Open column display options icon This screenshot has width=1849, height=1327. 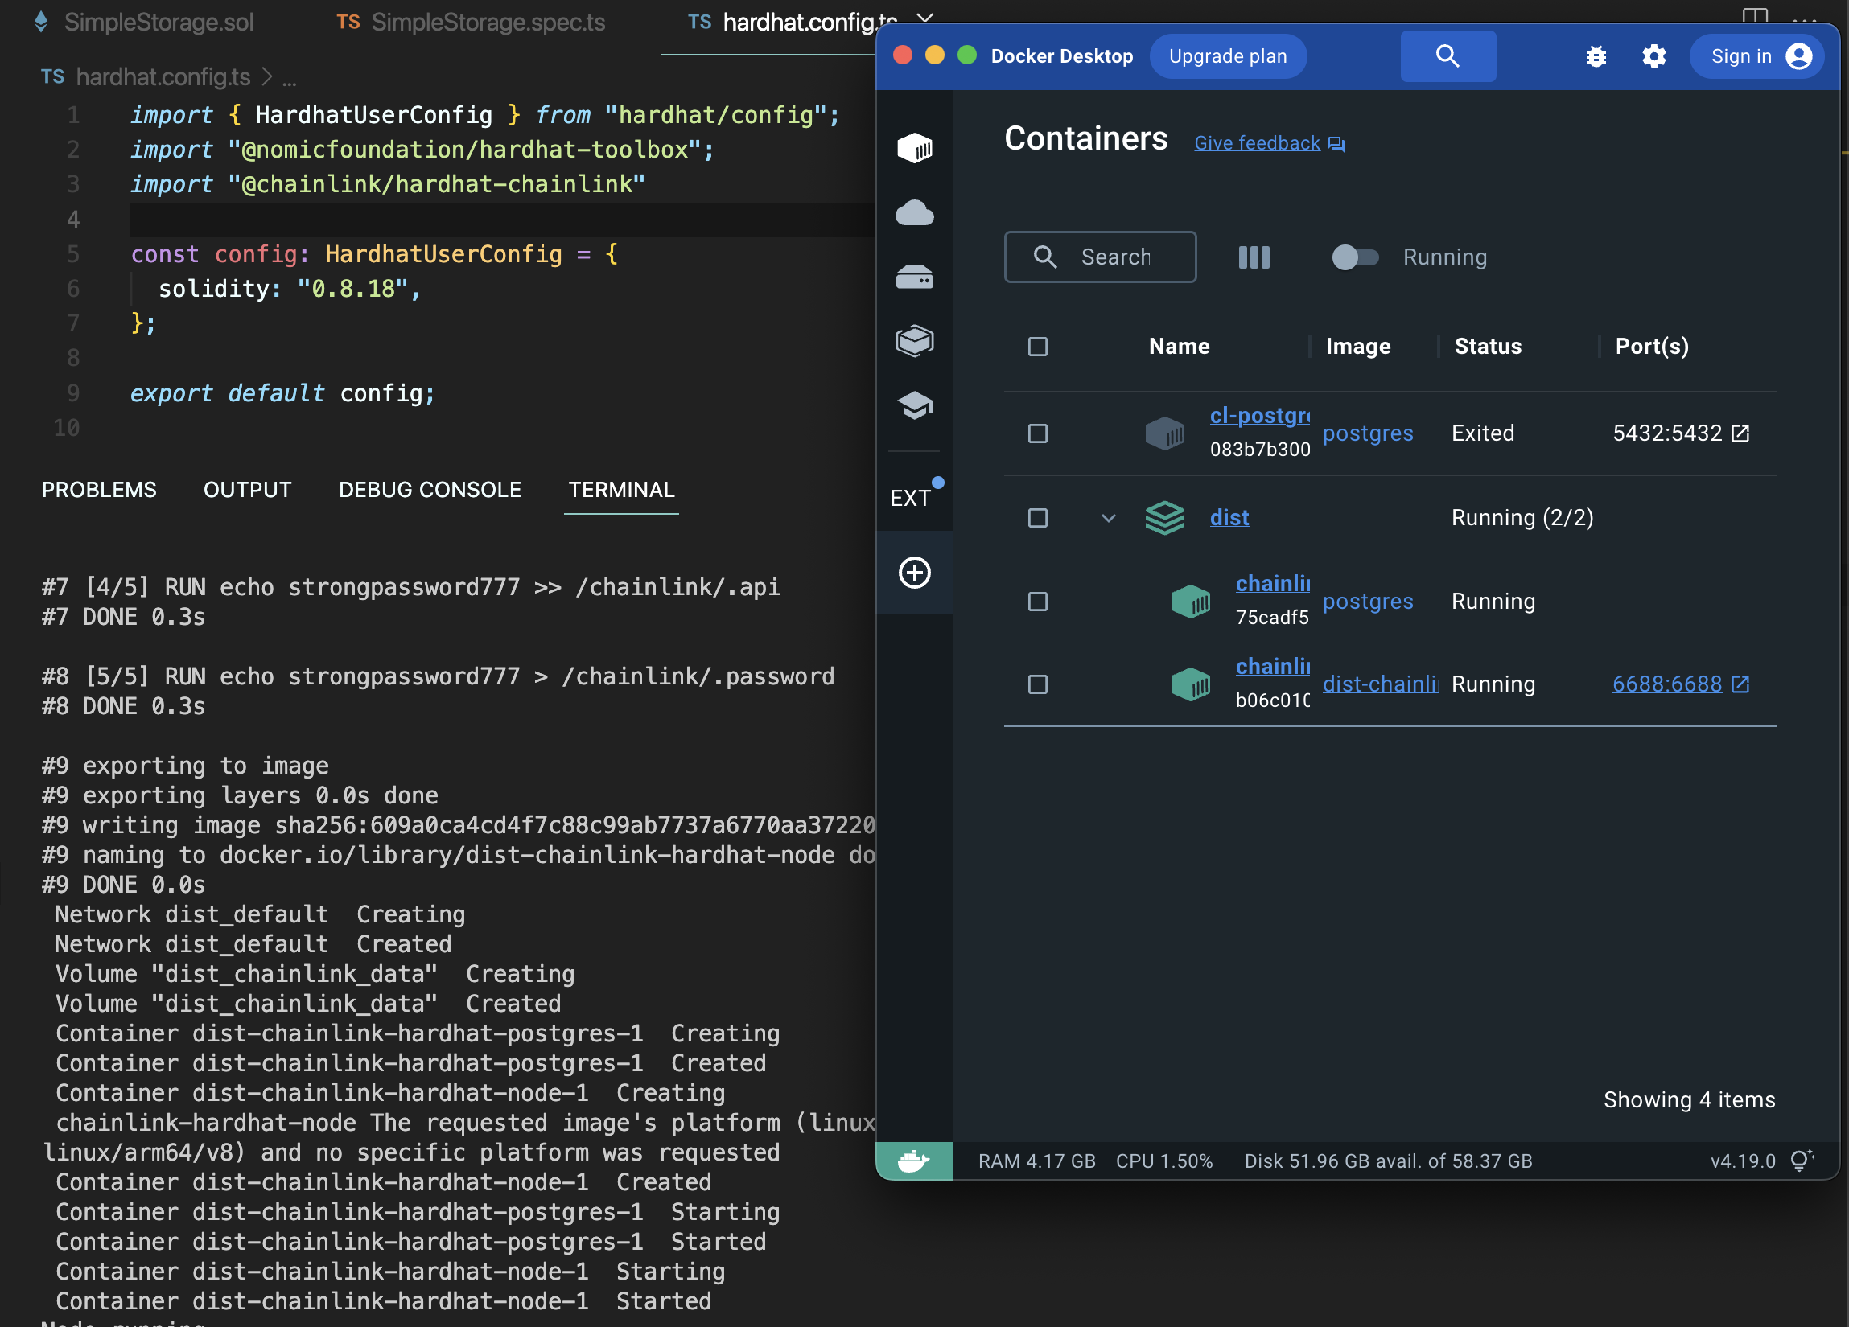[x=1254, y=257]
